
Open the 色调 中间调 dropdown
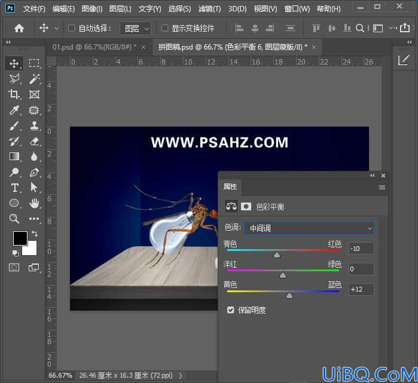(x=309, y=228)
